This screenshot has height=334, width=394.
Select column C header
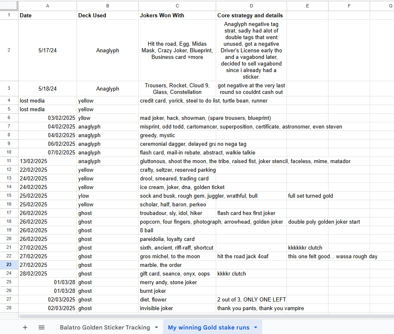coord(177,6)
